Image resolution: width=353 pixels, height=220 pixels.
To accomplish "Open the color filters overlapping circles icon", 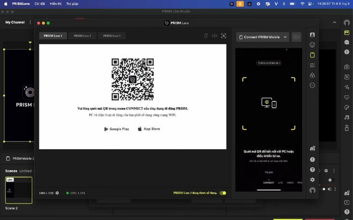I will [x=312, y=75].
